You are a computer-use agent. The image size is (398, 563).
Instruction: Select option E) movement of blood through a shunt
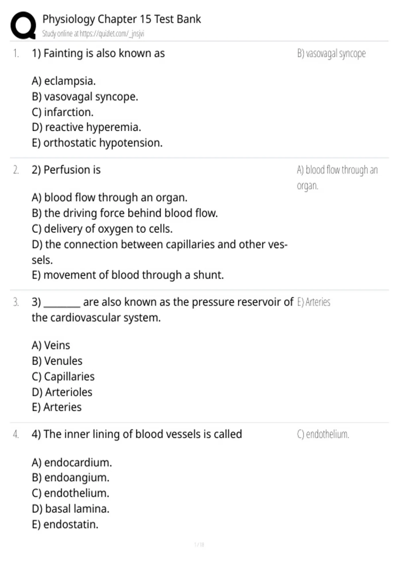pyautogui.click(x=128, y=275)
